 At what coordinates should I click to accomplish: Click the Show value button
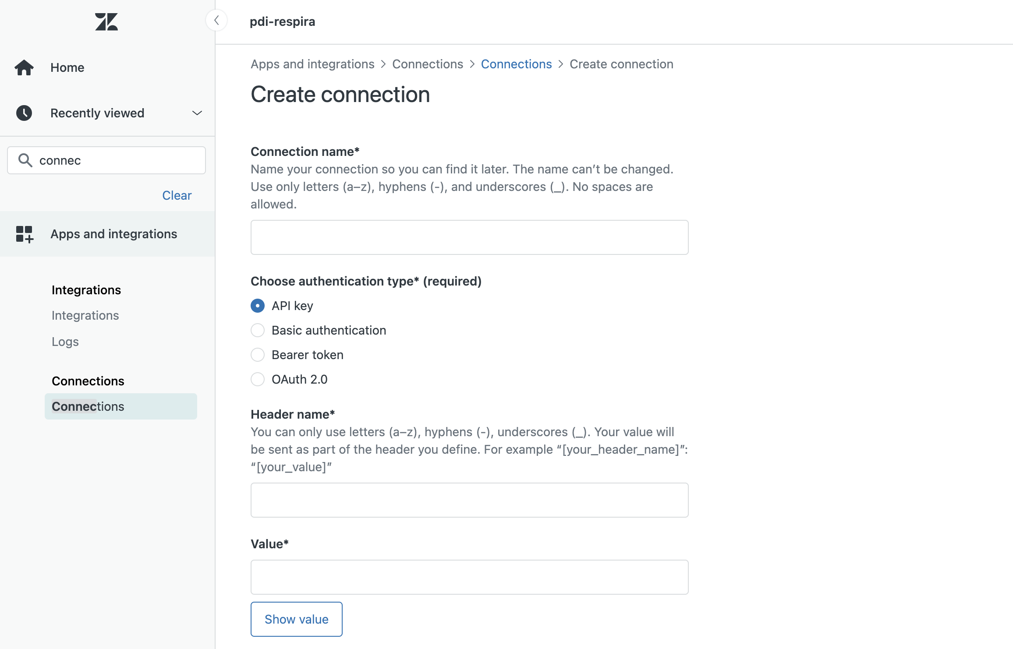pyautogui.click(x=296, y=619)
